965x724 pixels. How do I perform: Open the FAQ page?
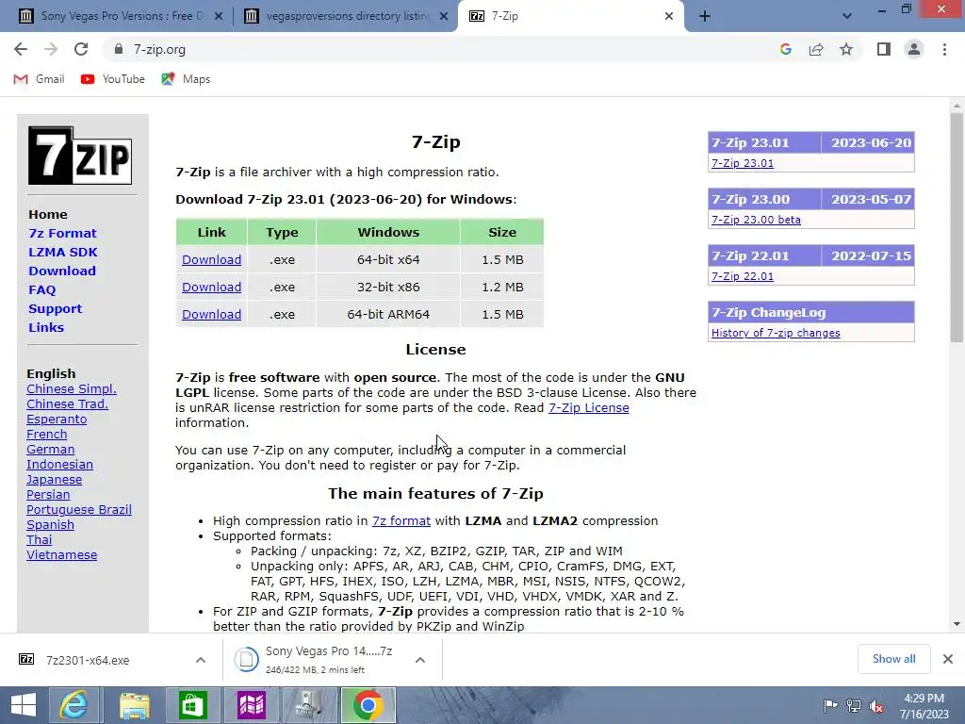(41, 290)
